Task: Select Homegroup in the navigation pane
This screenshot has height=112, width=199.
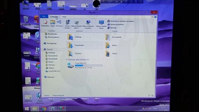Action: pos(50,43)
